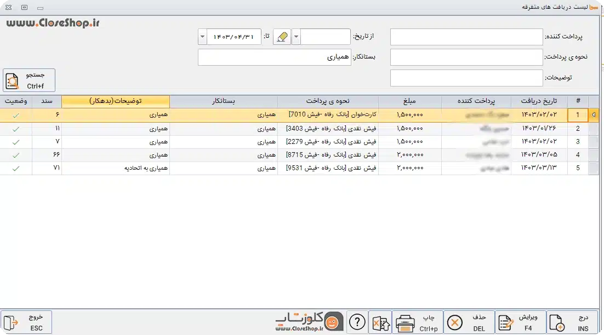Sort by بستانکار column header
604x335 pixels.
(224, 101)
